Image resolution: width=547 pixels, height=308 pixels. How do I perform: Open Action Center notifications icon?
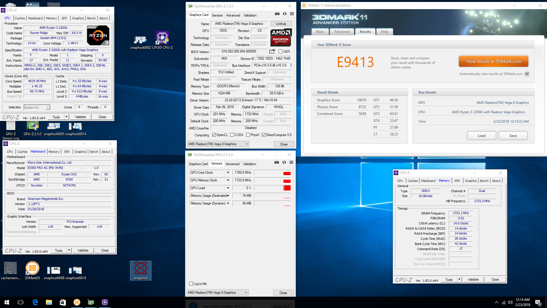coord(538,303)
